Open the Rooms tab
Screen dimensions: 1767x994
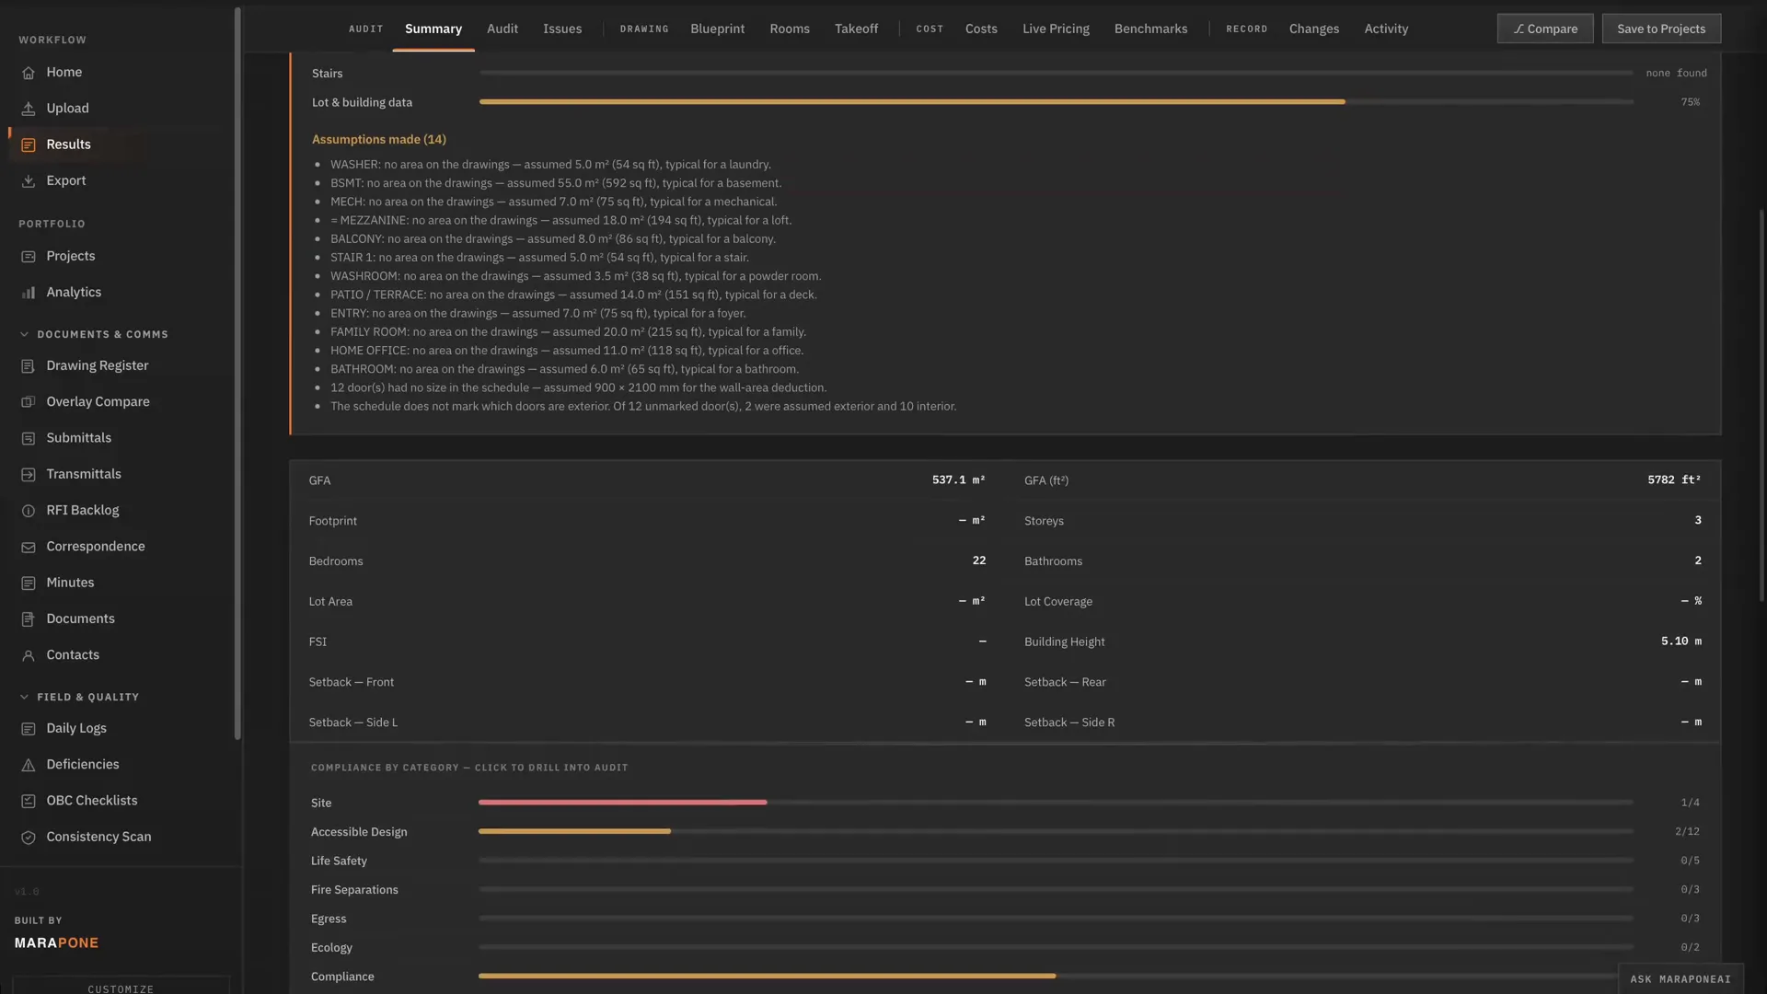790,29
